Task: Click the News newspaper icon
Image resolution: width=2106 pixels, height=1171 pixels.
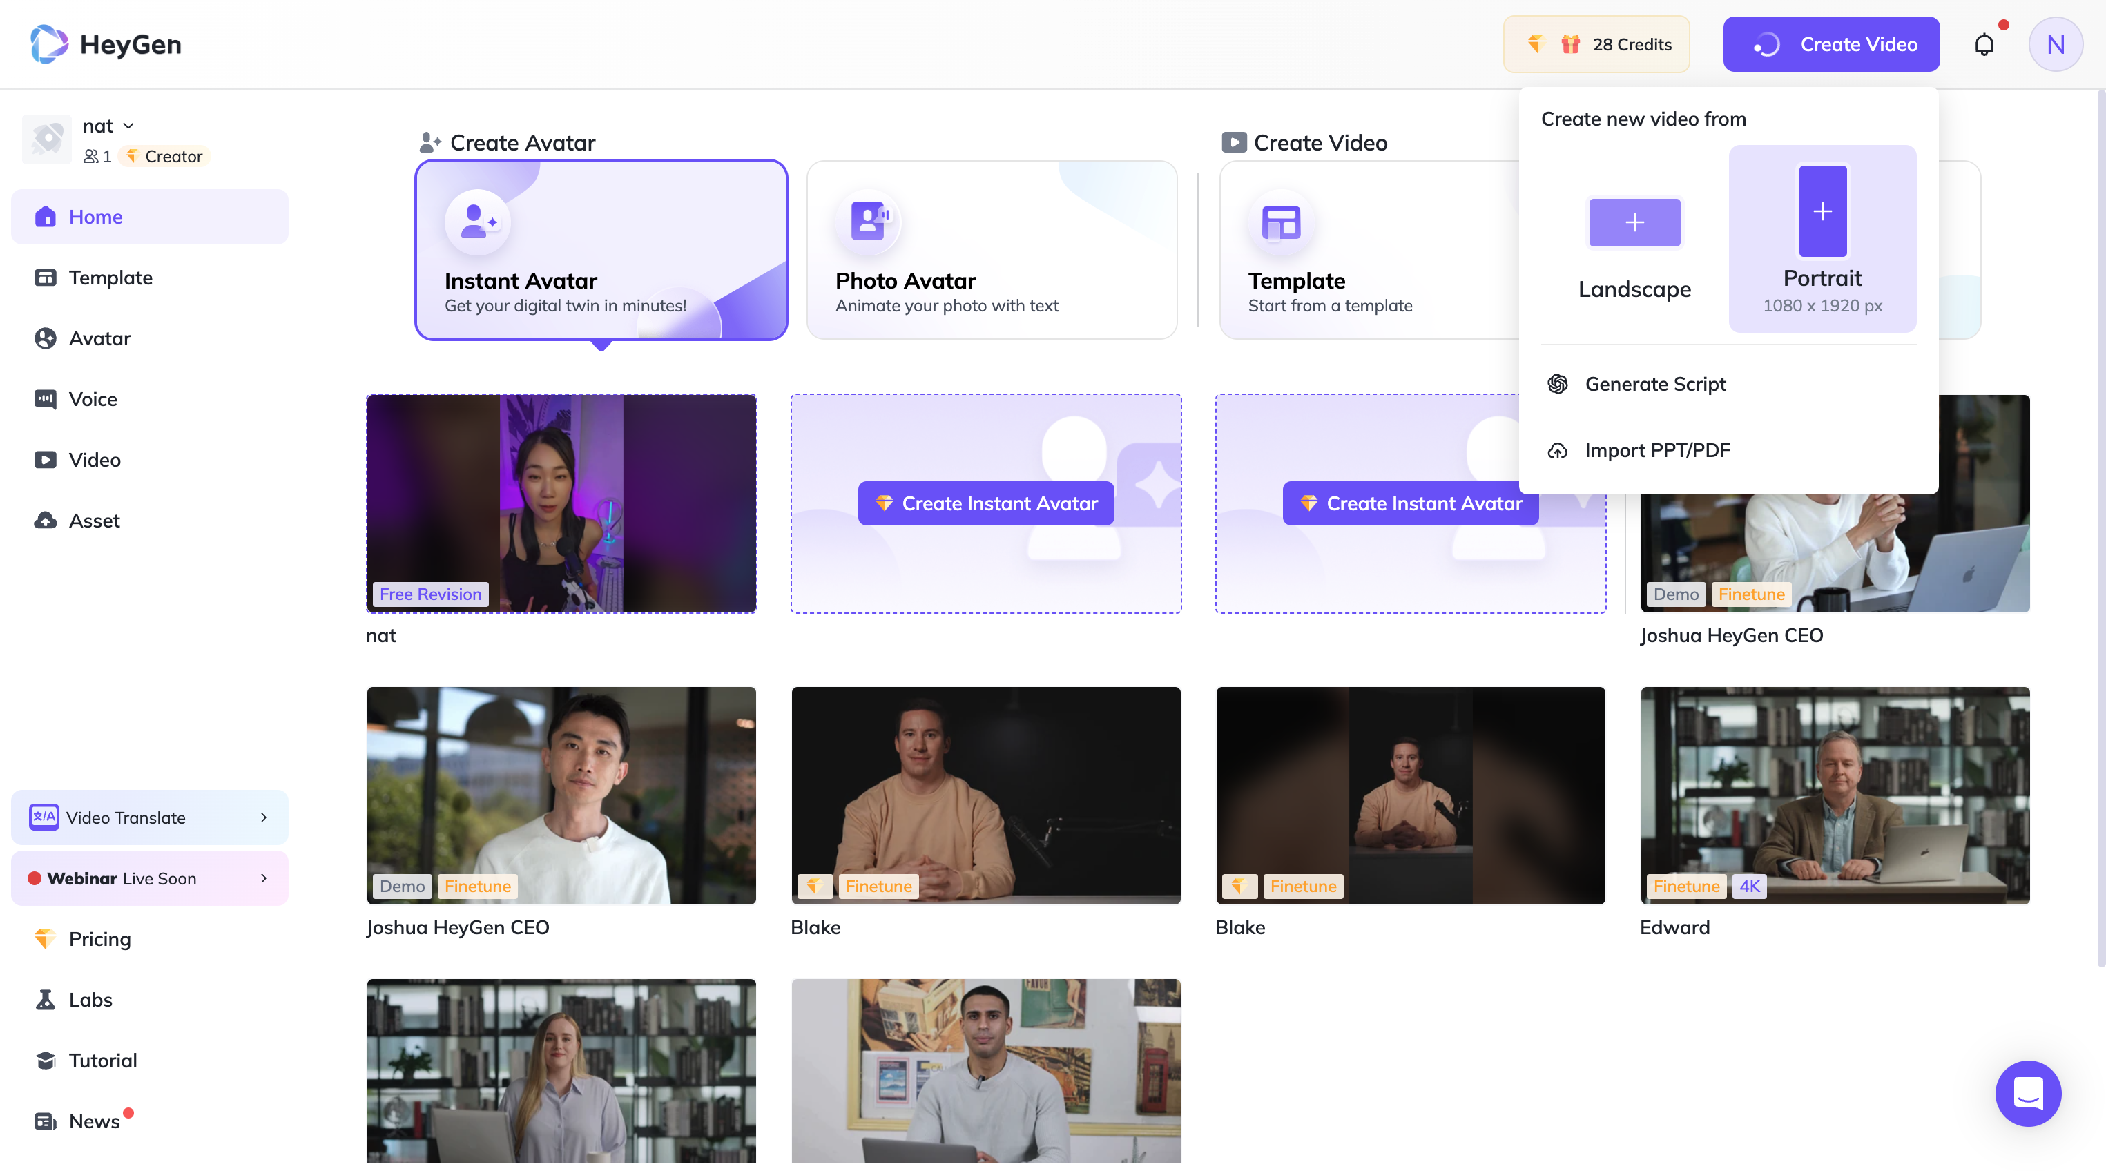Action: coord(45,1121)
